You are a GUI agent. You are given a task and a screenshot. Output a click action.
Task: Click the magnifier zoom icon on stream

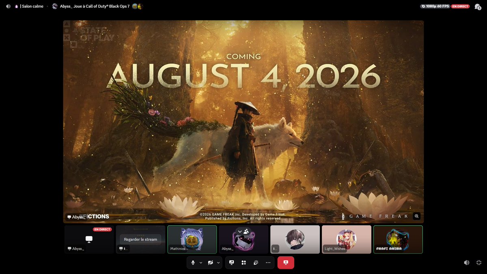click(x=416, y=216)
